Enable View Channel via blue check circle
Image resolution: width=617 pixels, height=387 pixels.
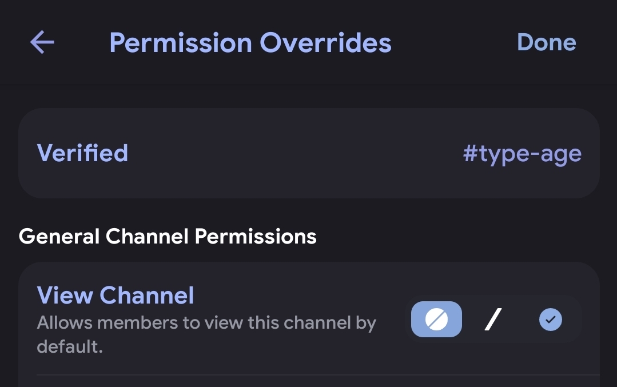(x=551, y=320)
